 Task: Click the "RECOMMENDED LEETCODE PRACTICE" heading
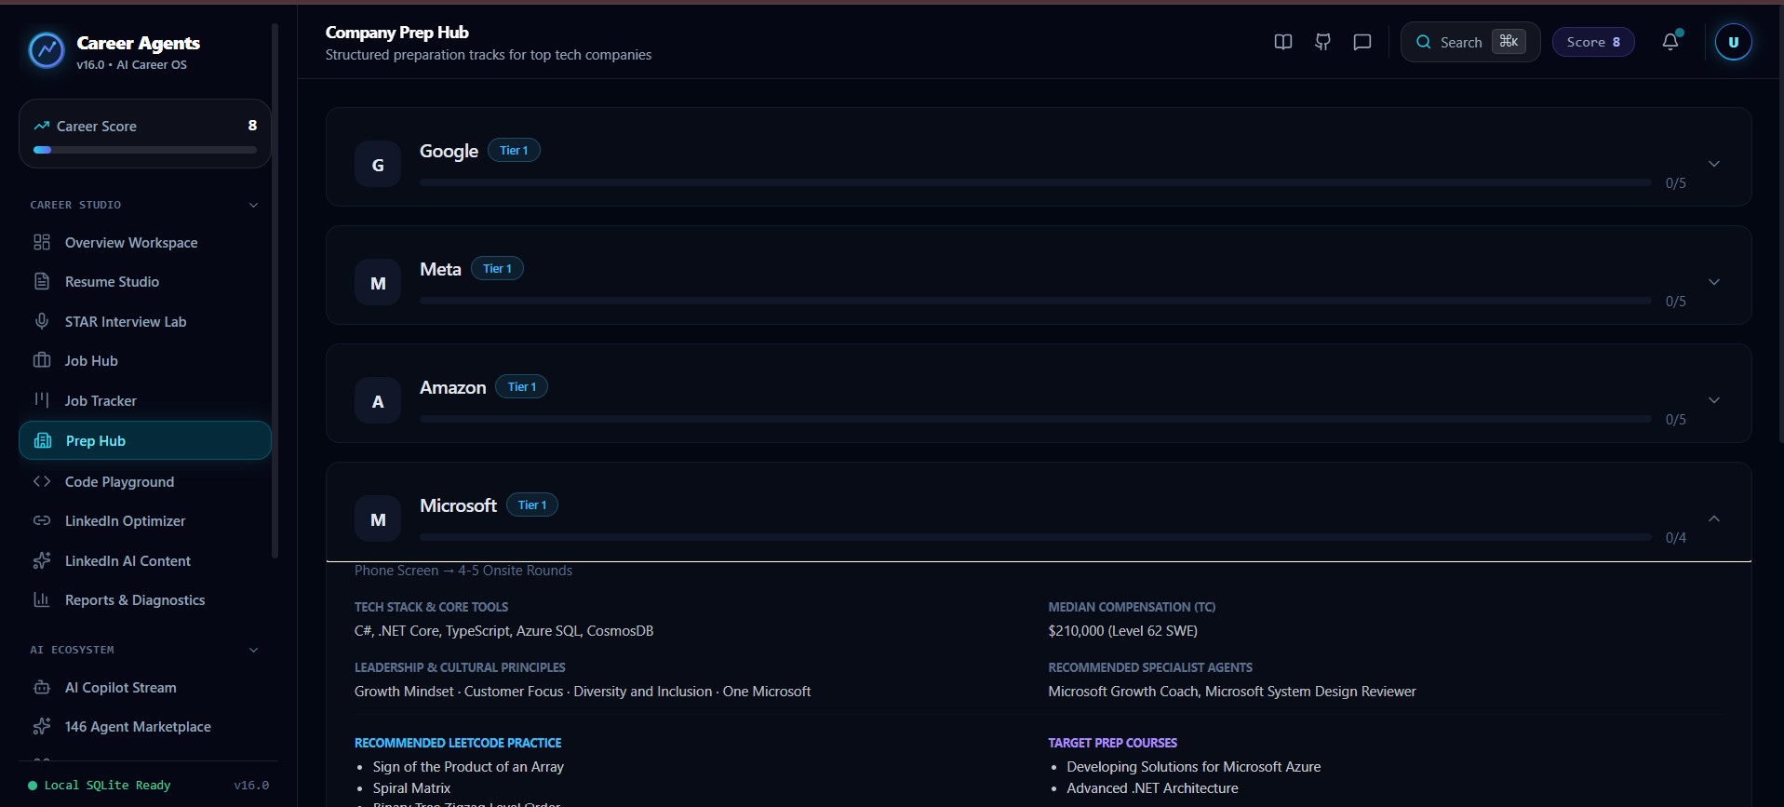pyautogui.click(x=458, y=743)
